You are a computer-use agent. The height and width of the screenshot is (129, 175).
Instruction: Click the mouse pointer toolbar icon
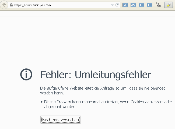tap(158, 5)
